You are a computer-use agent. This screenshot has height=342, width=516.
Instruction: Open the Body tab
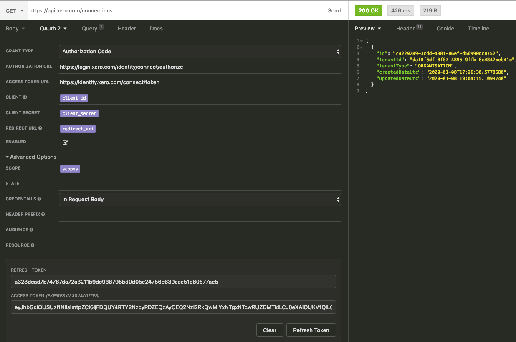point(15,28)
